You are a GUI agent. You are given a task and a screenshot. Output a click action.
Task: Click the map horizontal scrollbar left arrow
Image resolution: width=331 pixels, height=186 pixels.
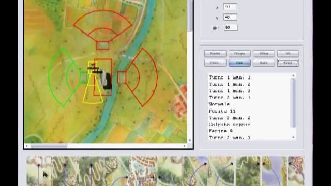point(27,146)
